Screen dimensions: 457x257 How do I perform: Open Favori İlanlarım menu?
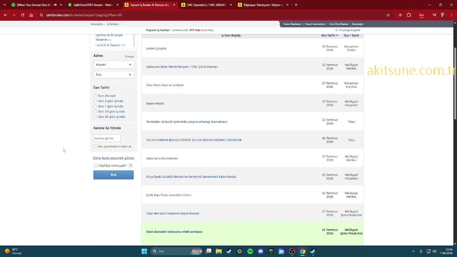pyautogui.click(x=292, y=24)
